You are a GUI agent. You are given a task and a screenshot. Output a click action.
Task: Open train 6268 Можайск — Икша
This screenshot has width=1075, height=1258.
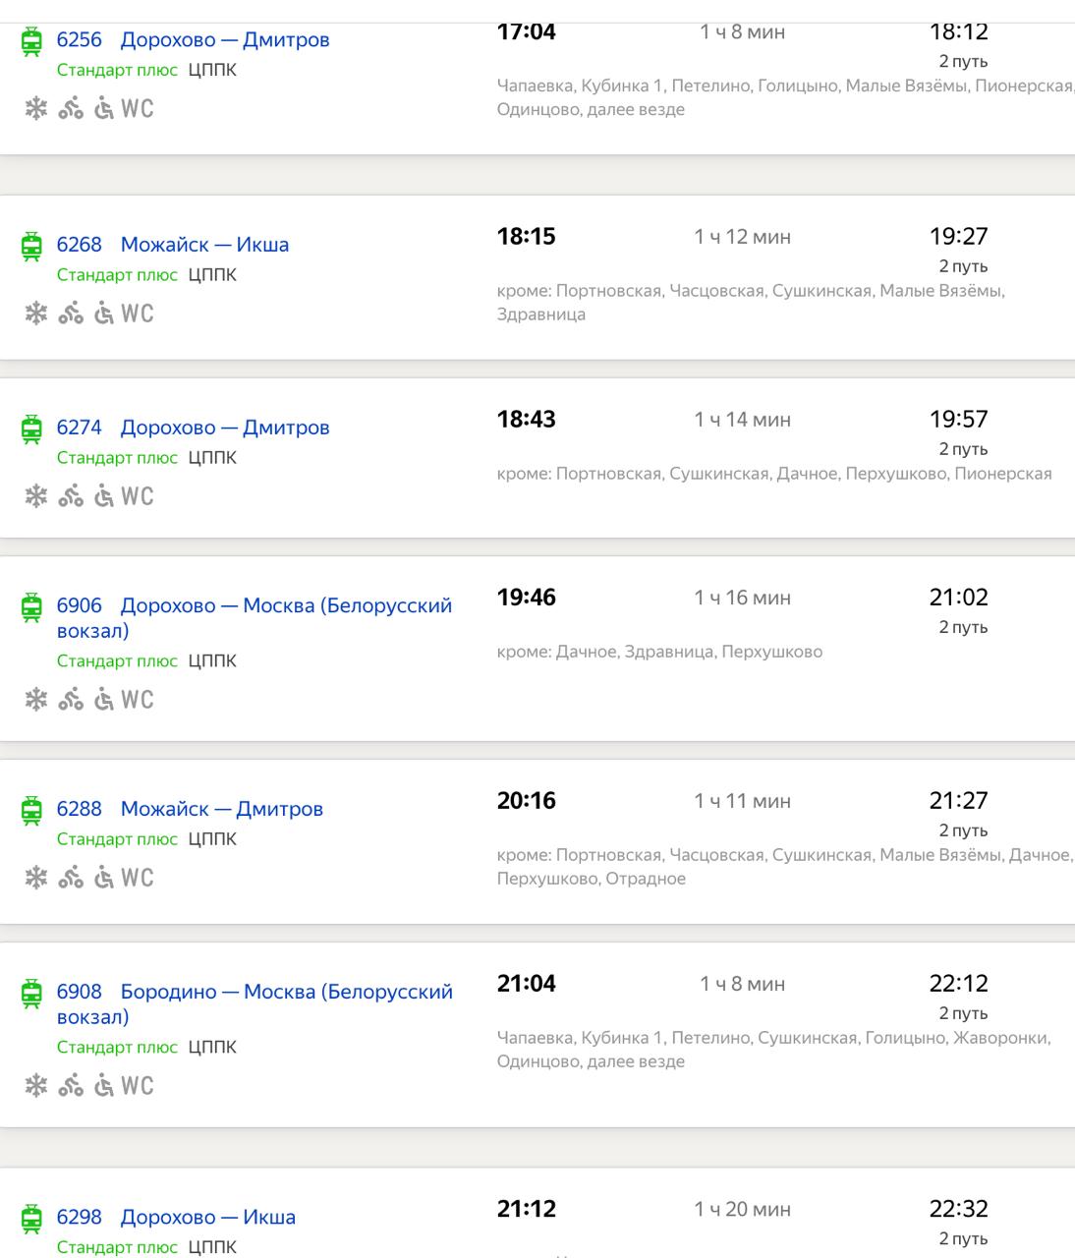click(x=173, y=245)
